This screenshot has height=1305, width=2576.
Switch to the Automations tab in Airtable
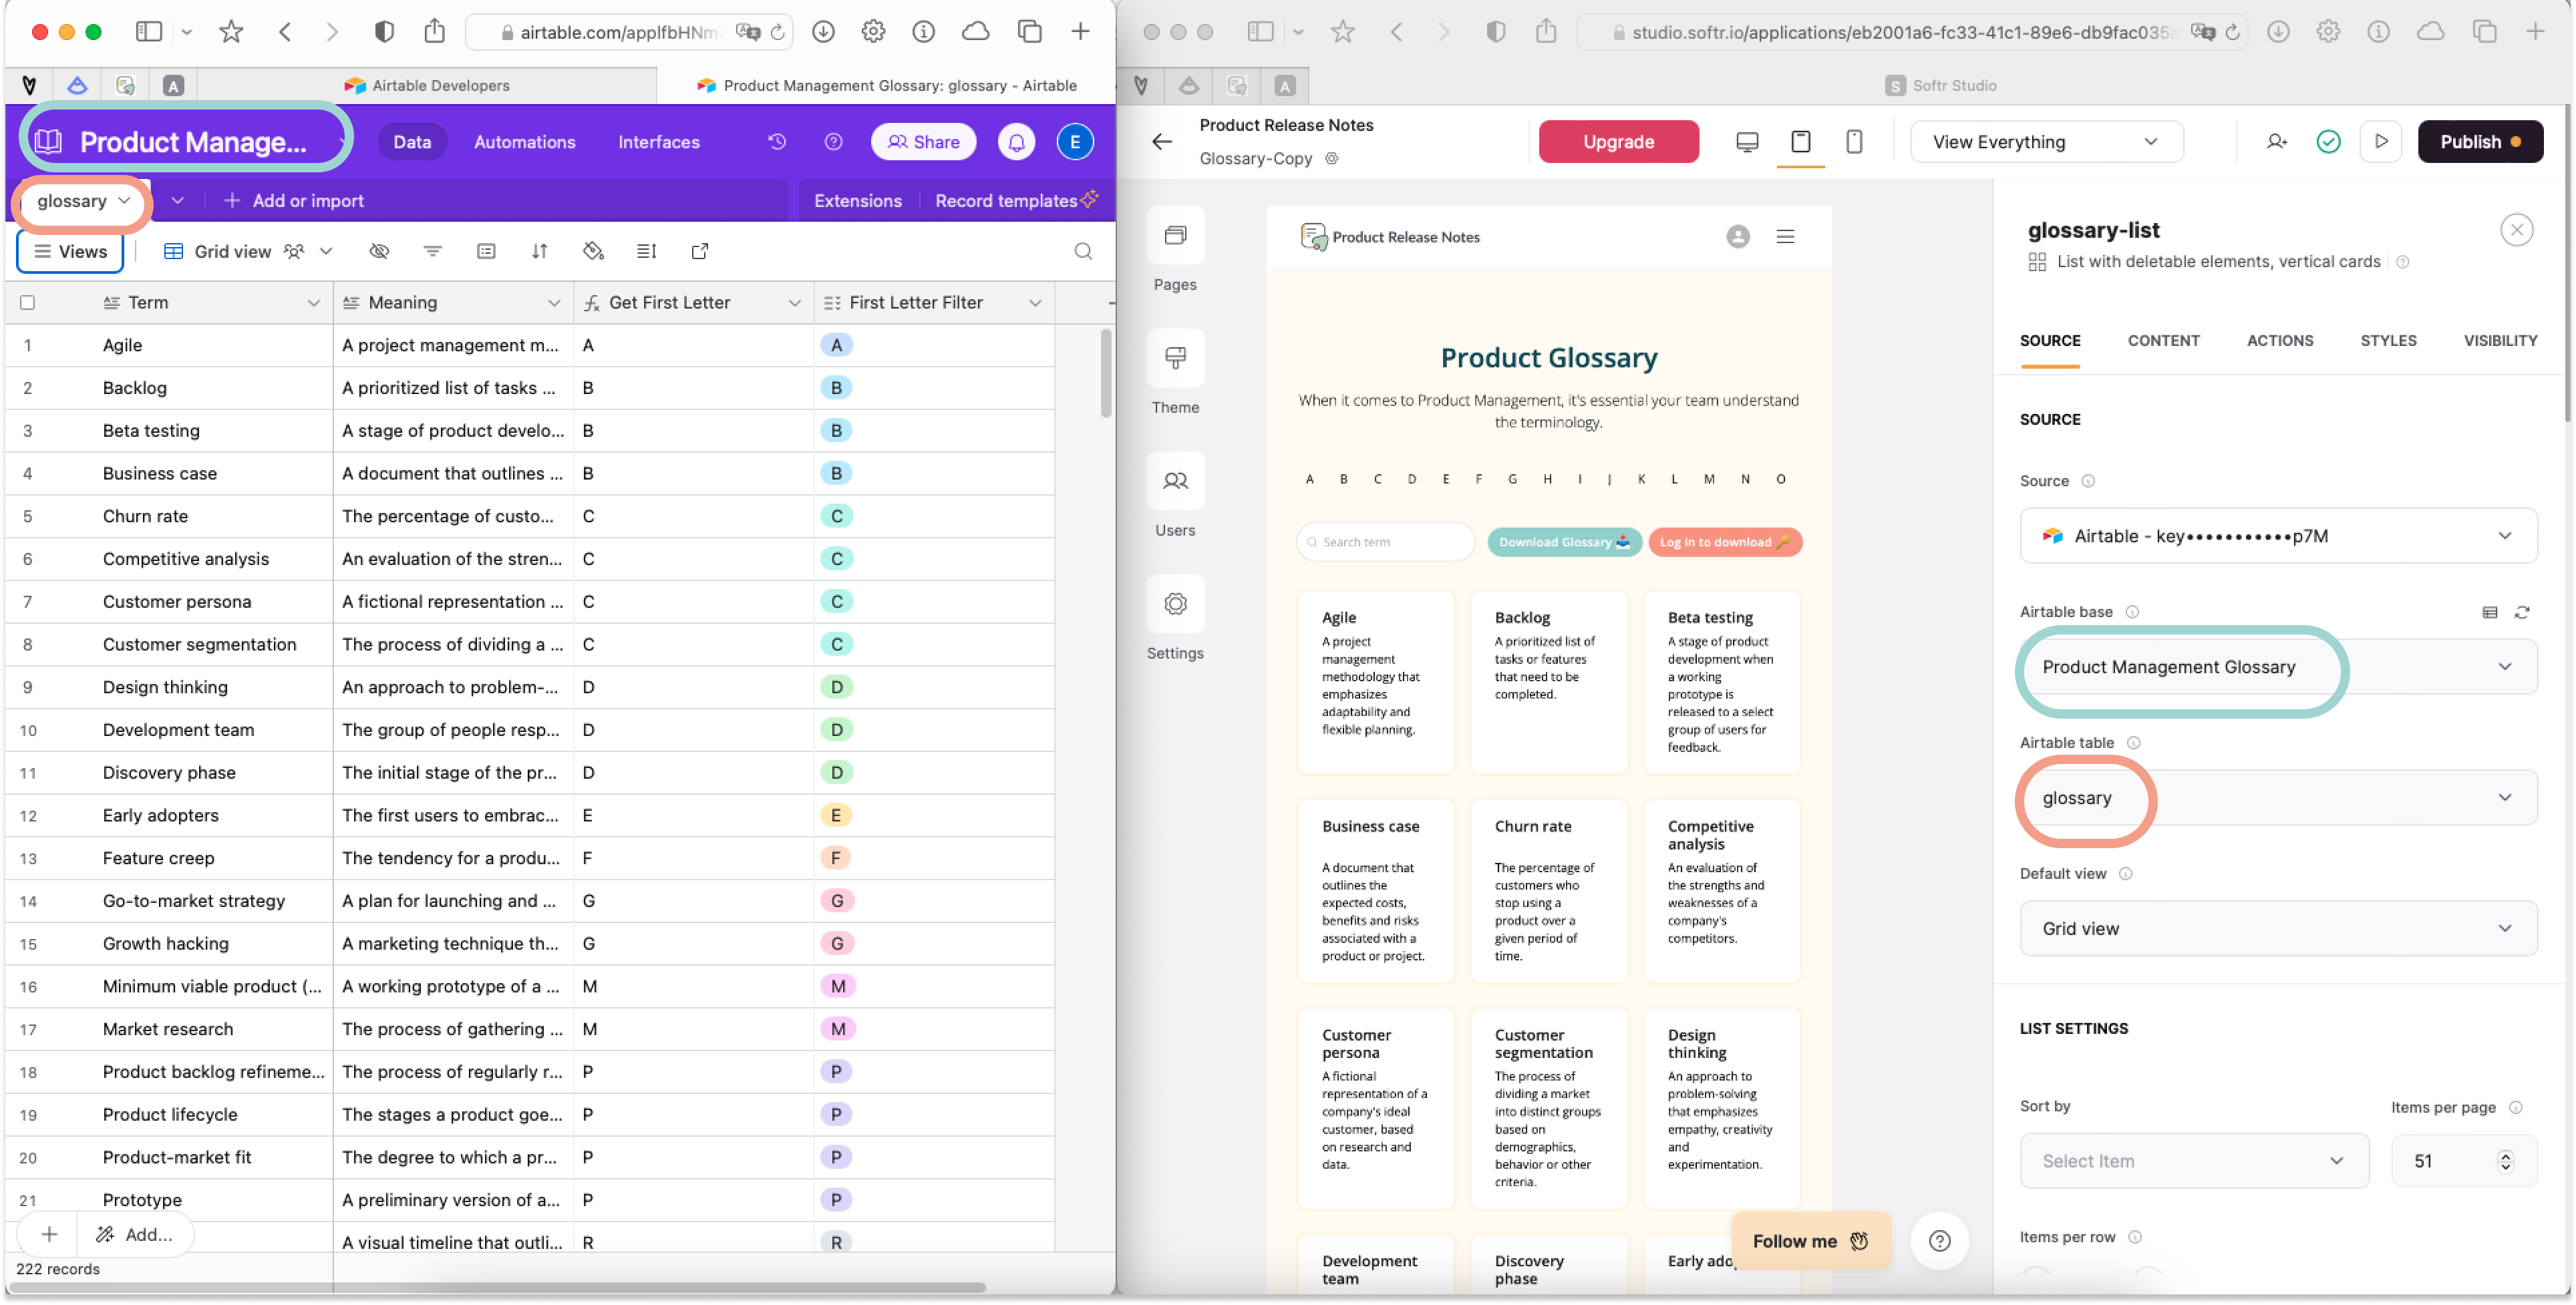[x=525, y=142]
